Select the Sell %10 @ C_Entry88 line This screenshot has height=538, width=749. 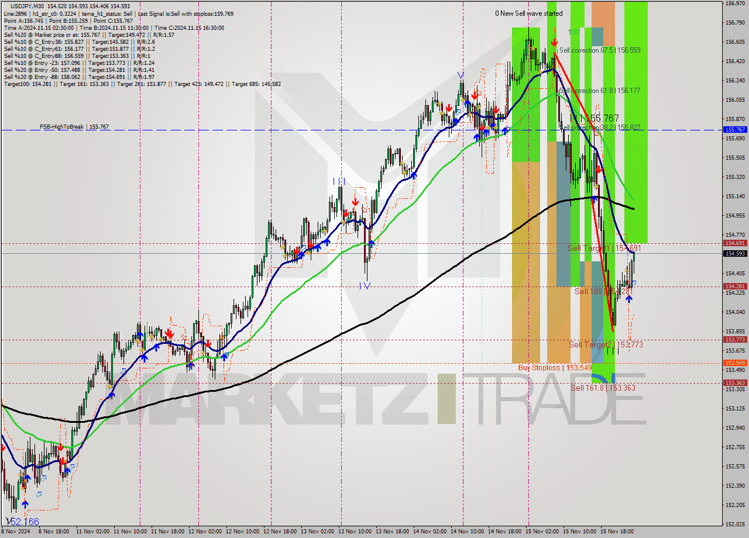click(x=77, y=56)
